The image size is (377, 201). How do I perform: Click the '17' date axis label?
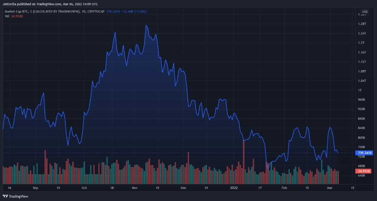[260, 188]
